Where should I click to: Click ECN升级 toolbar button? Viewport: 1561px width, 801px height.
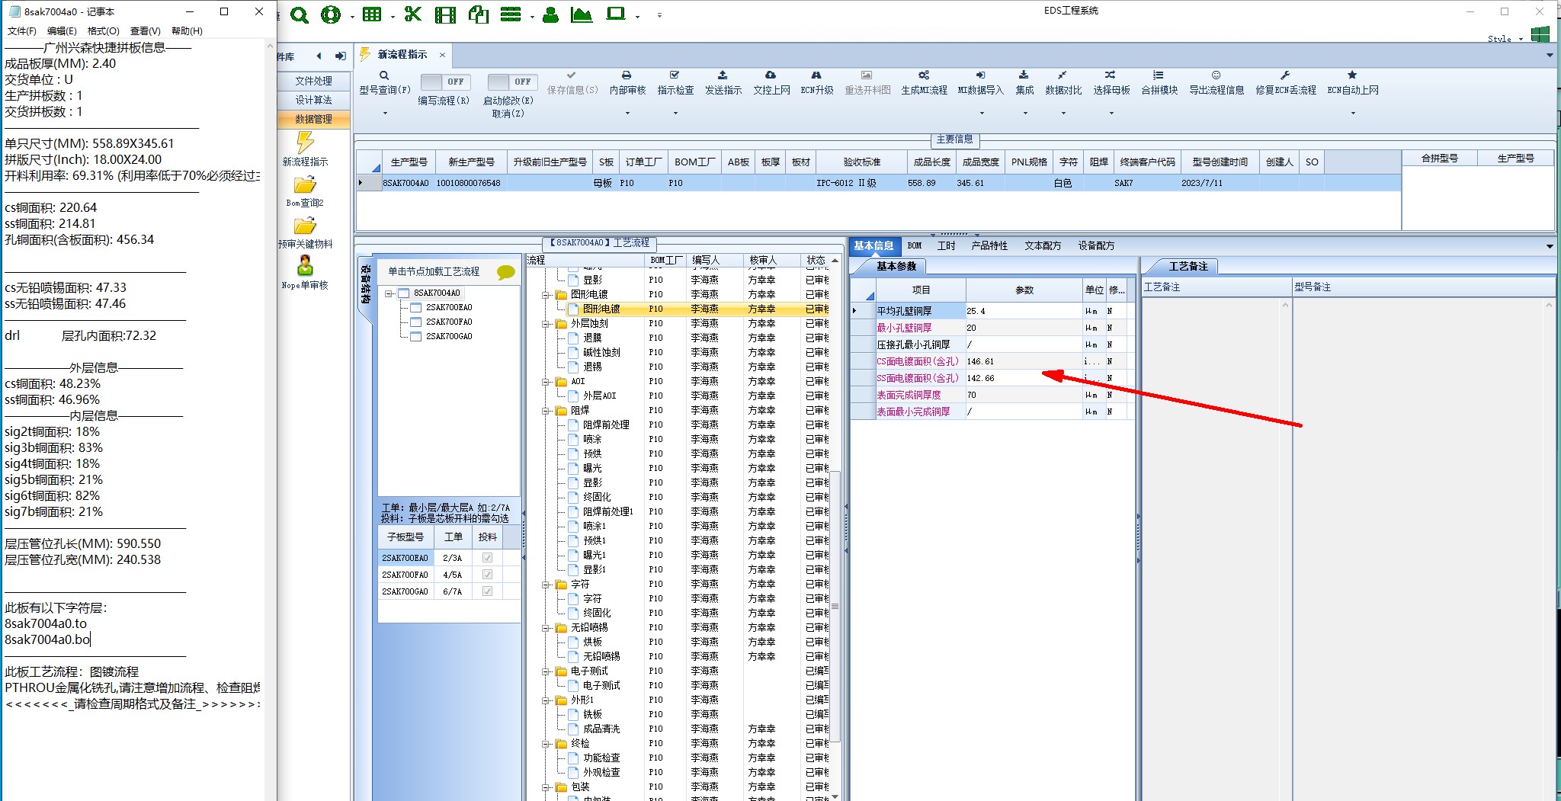[x=817, y=83]
